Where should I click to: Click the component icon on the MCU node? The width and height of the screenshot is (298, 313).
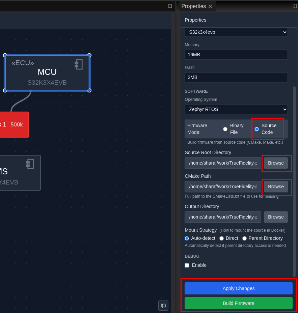coord(79,64)
